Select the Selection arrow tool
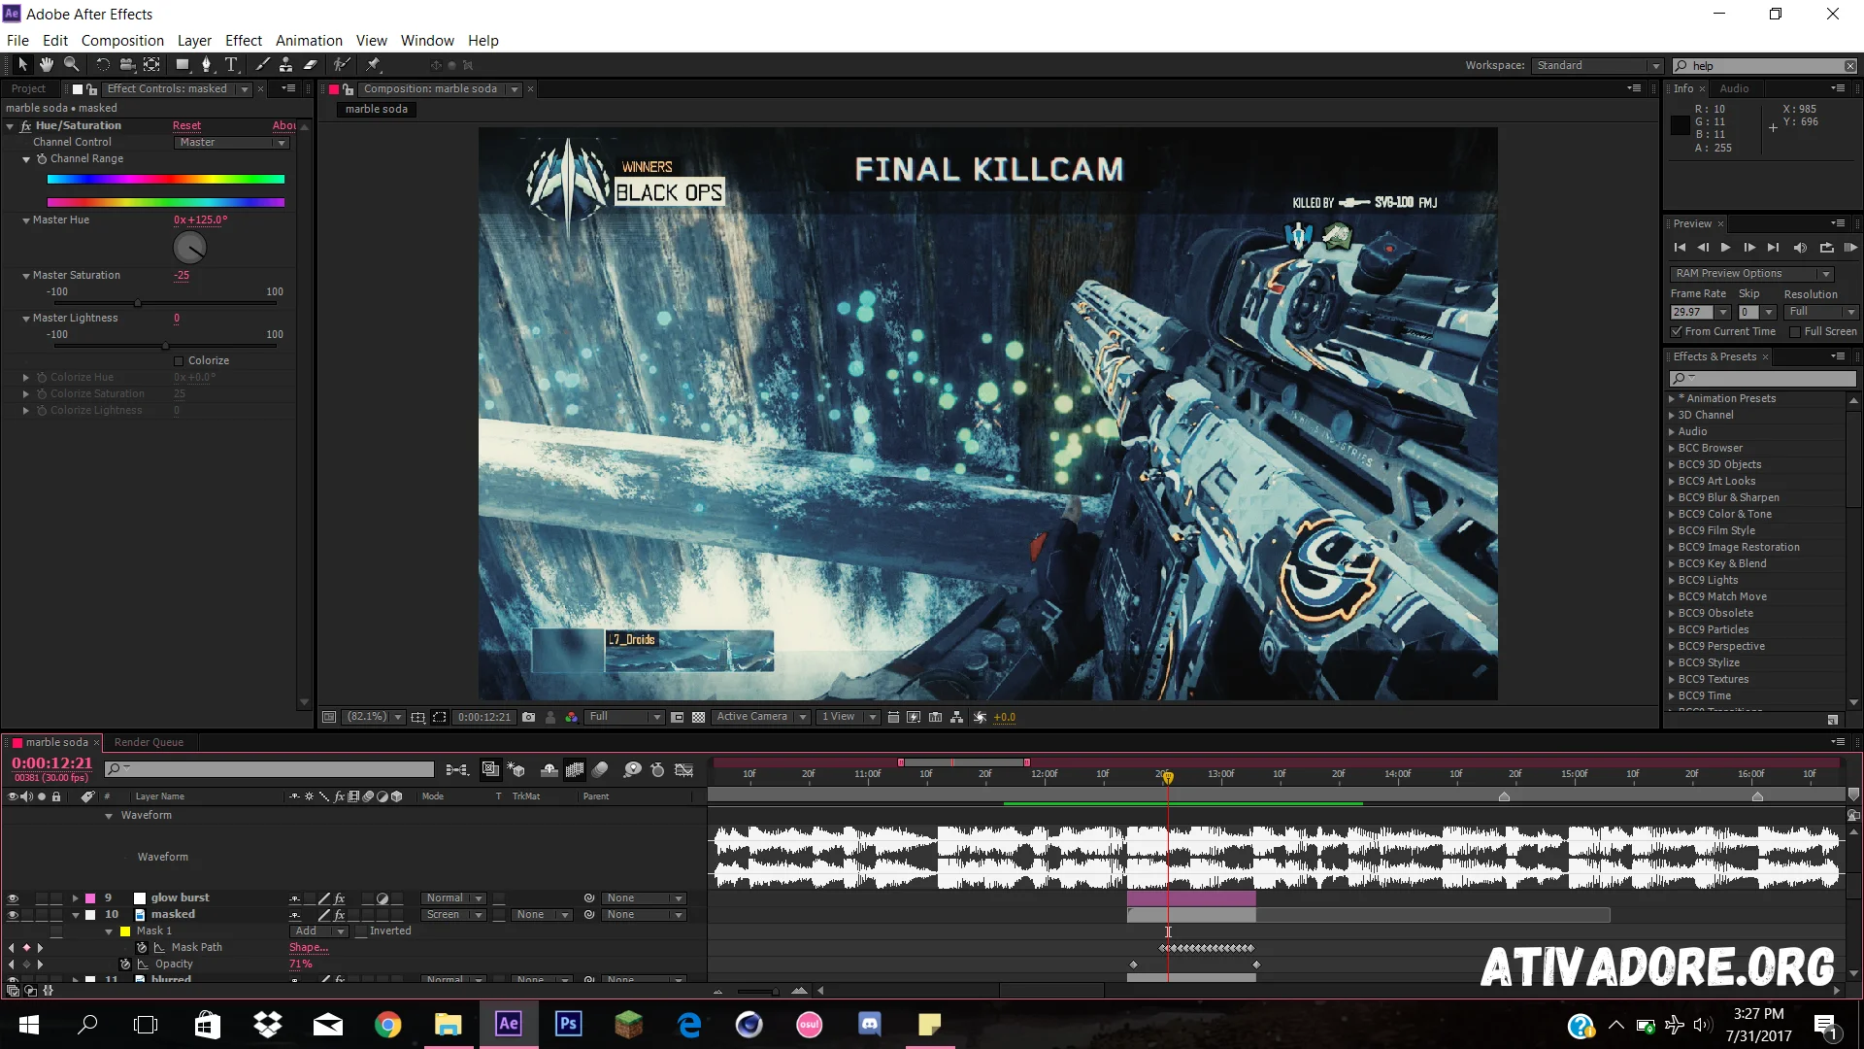Viewport: 1864px width, 1049px height. (x=22, y=64)
